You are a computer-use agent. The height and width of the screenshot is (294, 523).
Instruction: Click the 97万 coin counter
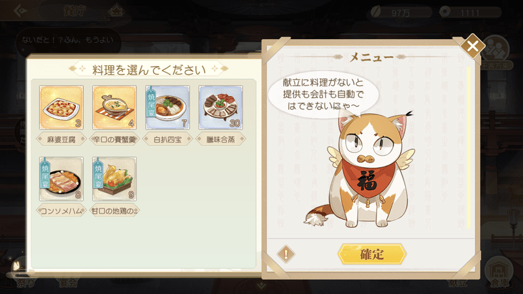click(401, 12)
